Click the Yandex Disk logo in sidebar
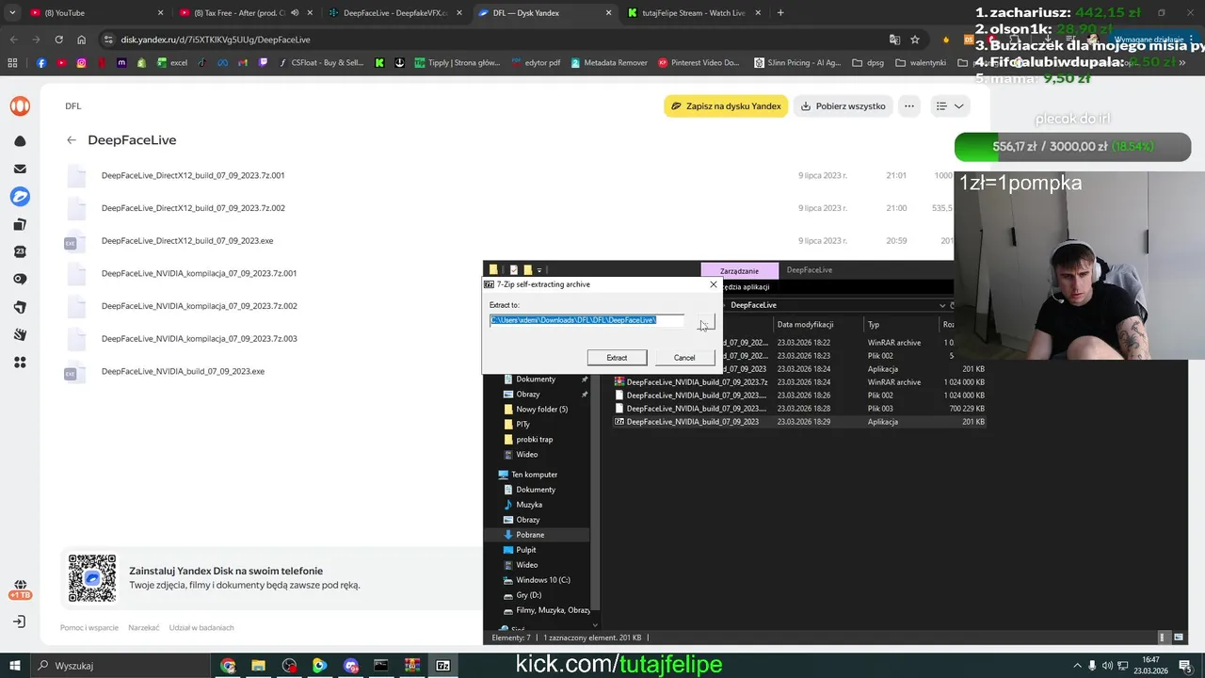Image resolution: width=1205 pixels, height=678 pixels. [20, 106]
